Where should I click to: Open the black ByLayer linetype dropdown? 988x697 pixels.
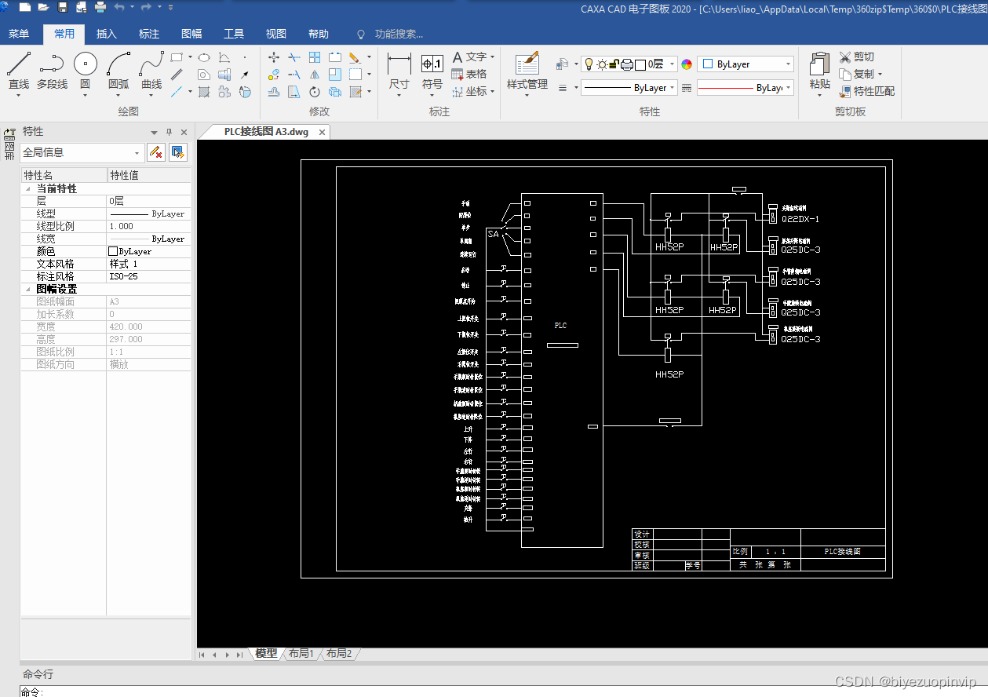pos(673,88)
